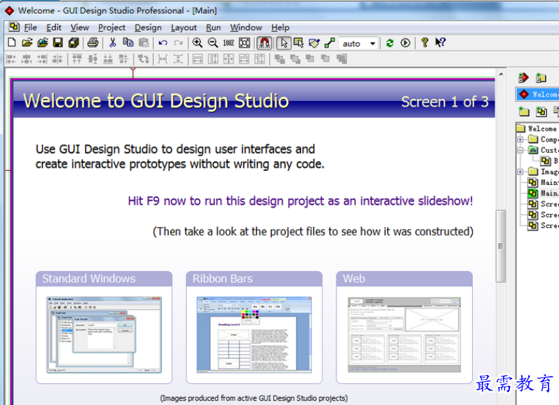Click the new project red diamond icon in side panel

(523, 78)
